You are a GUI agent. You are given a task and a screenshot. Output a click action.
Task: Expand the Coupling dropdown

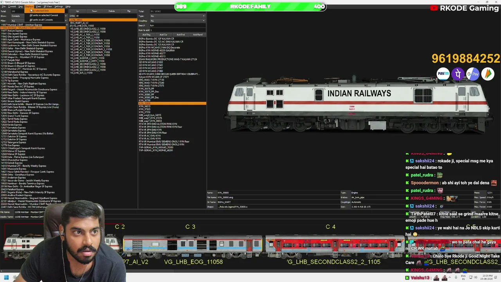pyautogui.click(x=178, y=21)
